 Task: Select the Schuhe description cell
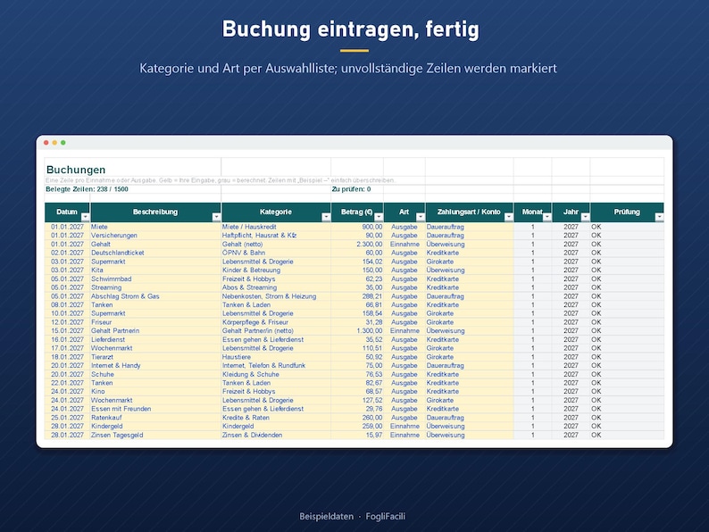click(155, 374)
